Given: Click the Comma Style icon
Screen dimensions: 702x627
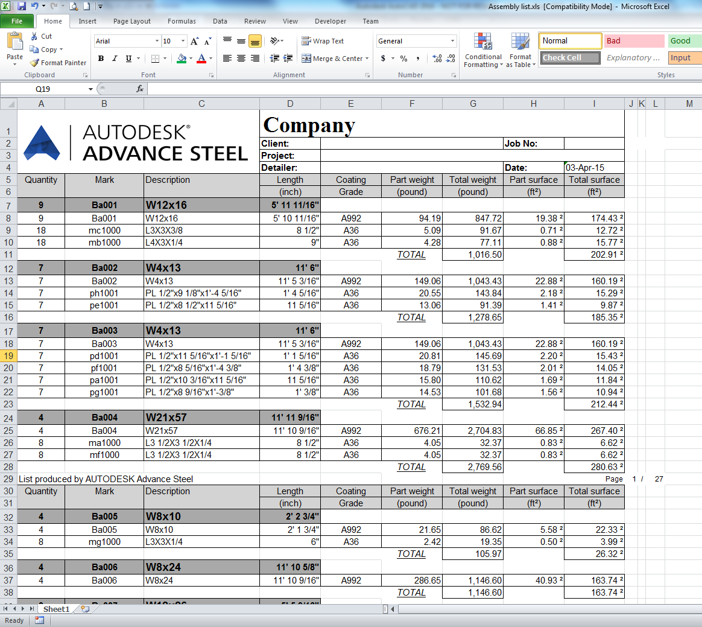Looking at the screenshot, I should click(418, 58).
